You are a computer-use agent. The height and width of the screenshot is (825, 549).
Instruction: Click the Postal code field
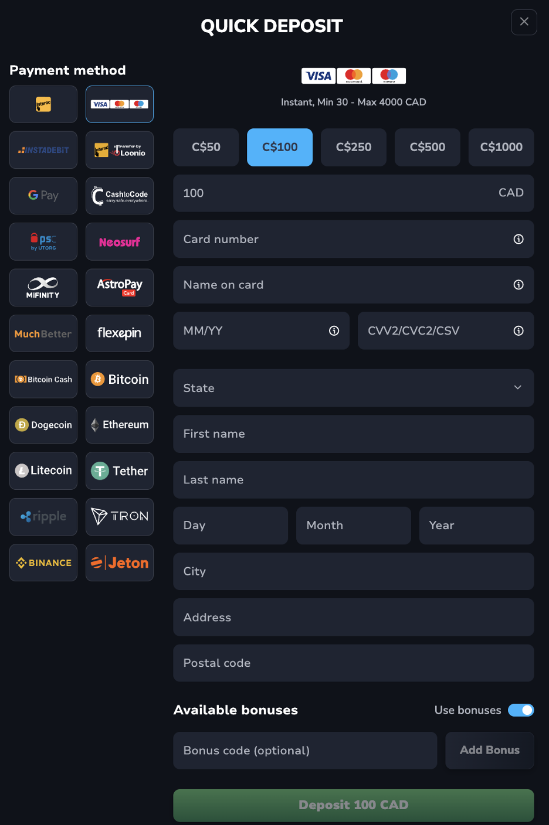354,663
